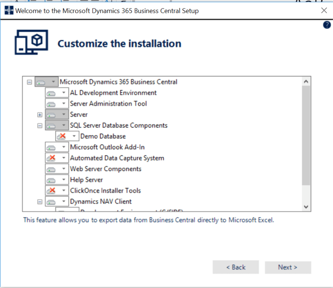Open install option dropdown for Server Administration Tool
Viewport: 333px width, 288px height.
tap(64, 103)
